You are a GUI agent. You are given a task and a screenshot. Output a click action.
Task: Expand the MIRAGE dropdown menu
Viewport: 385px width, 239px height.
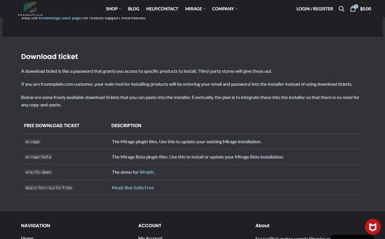point(195,9)
